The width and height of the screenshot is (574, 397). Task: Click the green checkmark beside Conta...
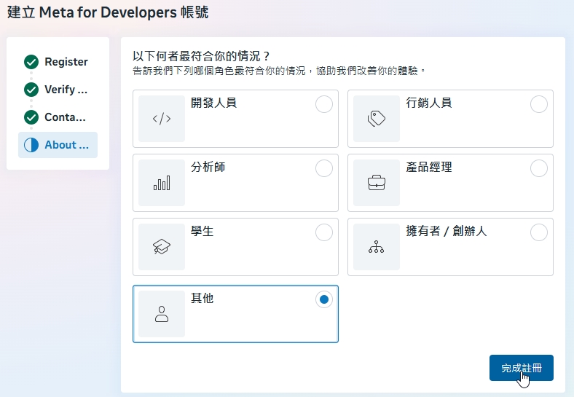coord(31,117)
